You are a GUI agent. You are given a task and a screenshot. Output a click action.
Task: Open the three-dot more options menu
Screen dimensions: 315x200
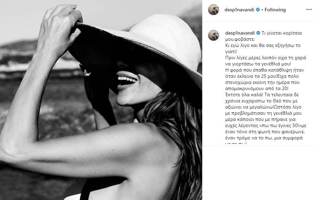click(x=309, y=10)
